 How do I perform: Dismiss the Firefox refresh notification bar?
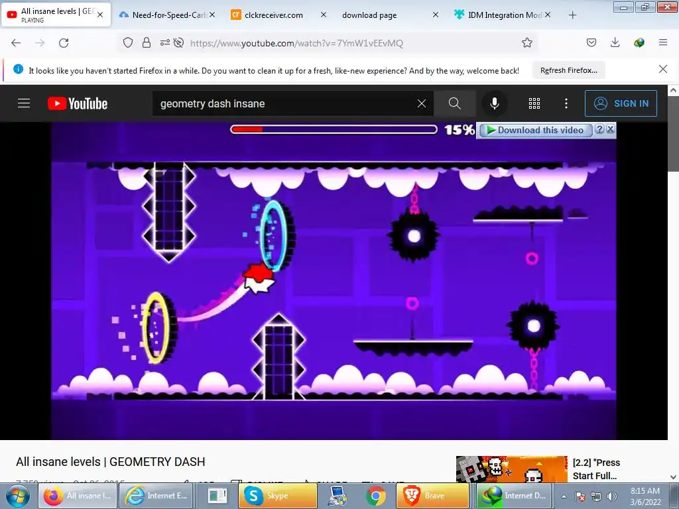pyautogui.click(x=663, y=69)
